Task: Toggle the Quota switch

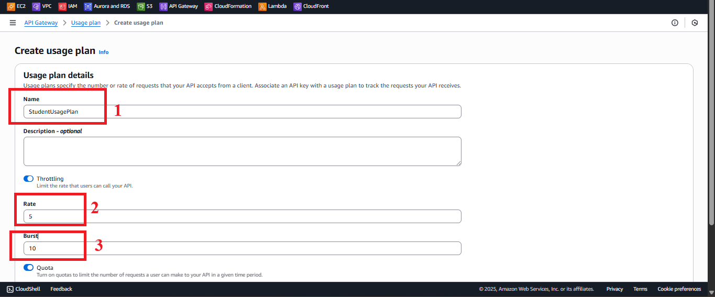Action: click(x=29, y=268)
